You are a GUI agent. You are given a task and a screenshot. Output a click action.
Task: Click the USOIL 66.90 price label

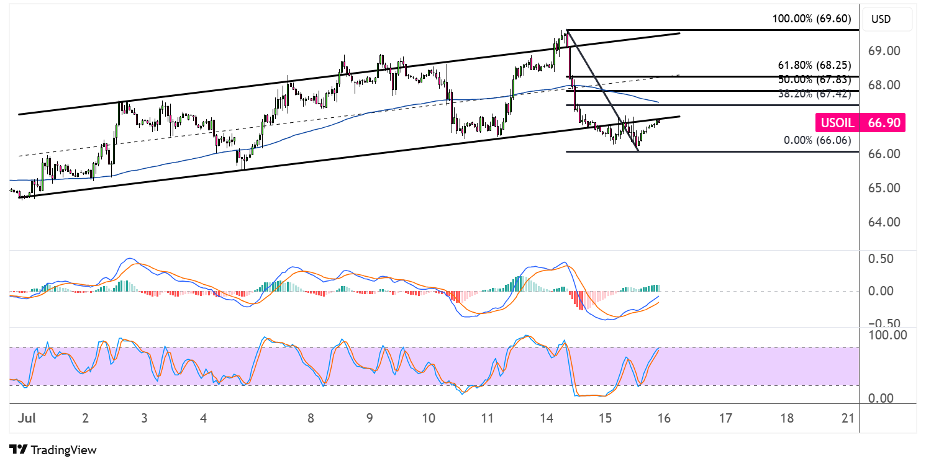click(x=860, y=123)
